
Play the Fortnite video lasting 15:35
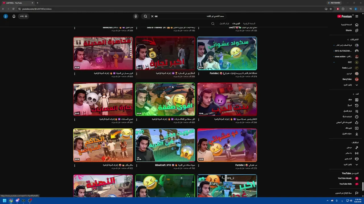point(227,145)
